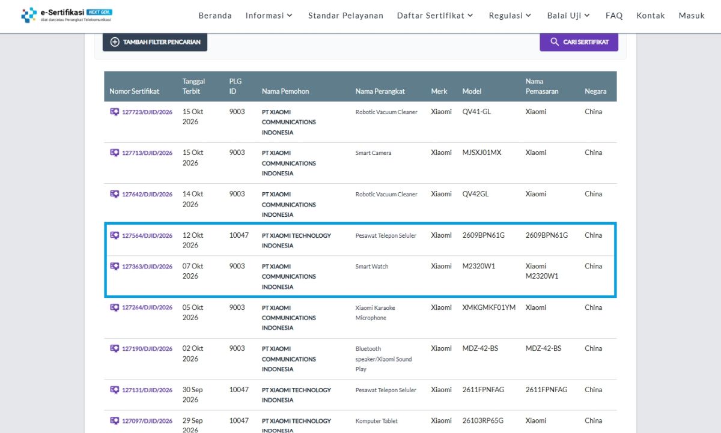The height and width of the screenshot is (433, 721).
Task: Open certificate link 127363/DJID/2026
Action: coord(147,267)
